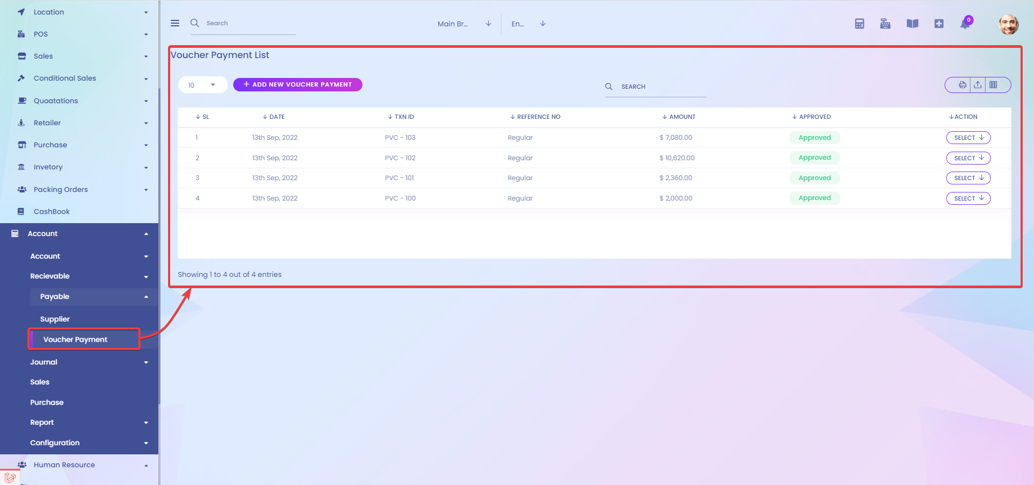Sort table by Reference No column

pyautogui.click(x=535, y=117)
